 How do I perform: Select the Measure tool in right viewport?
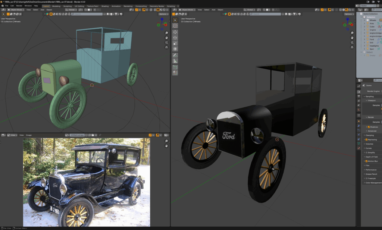click(175, 61)
